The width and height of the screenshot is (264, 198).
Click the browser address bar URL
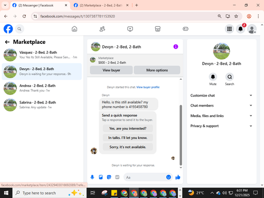[x=78, y=16]
